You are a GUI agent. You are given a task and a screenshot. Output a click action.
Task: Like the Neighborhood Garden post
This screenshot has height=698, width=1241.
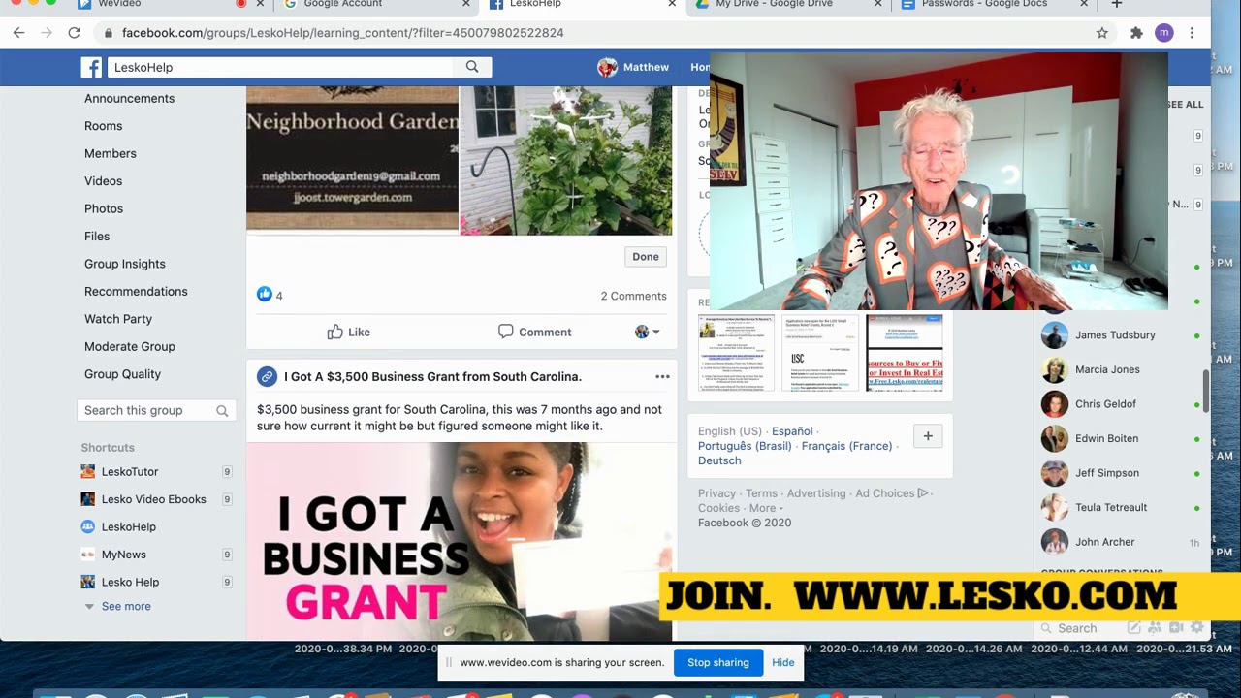point(349,332)
